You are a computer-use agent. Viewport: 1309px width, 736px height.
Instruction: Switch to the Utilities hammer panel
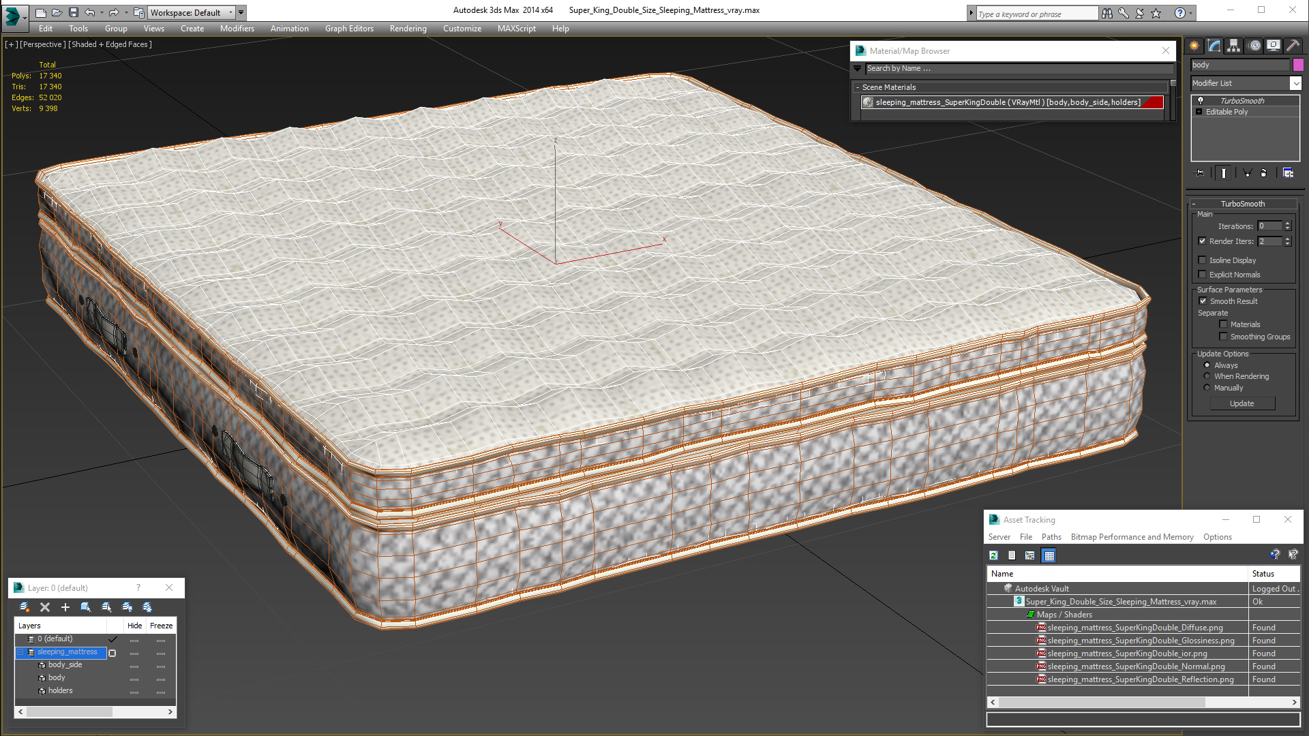point(1293,46)
